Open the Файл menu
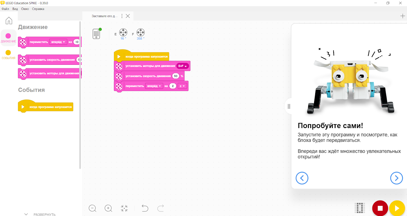Image resolution: width=407 pixels, height=216 pixels. tap(5, 9)
